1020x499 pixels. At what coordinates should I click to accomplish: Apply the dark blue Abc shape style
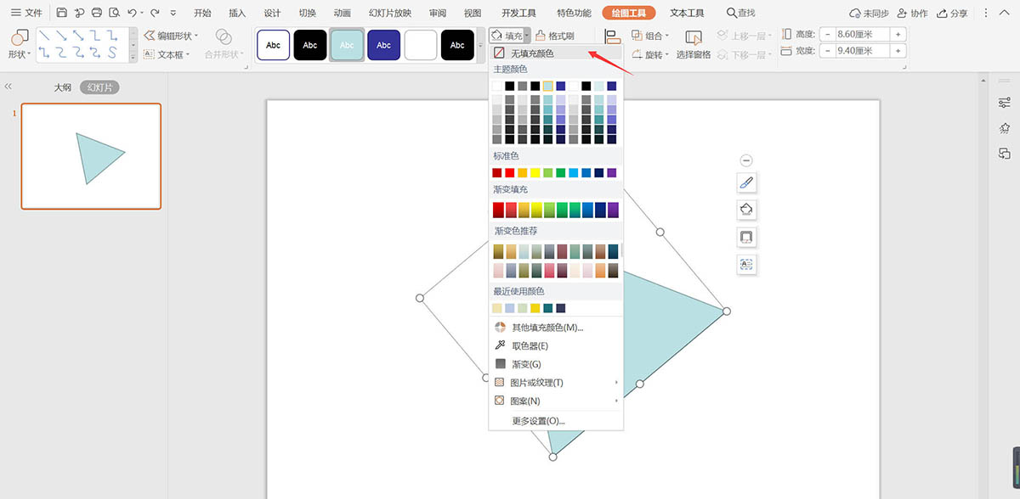pyautogui.click(x=383, y=45)
